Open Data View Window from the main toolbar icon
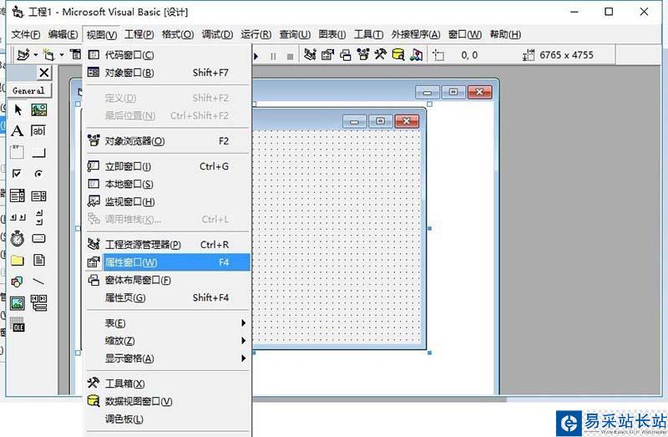The width and height of the screenshot is (668, 437). 398,54
